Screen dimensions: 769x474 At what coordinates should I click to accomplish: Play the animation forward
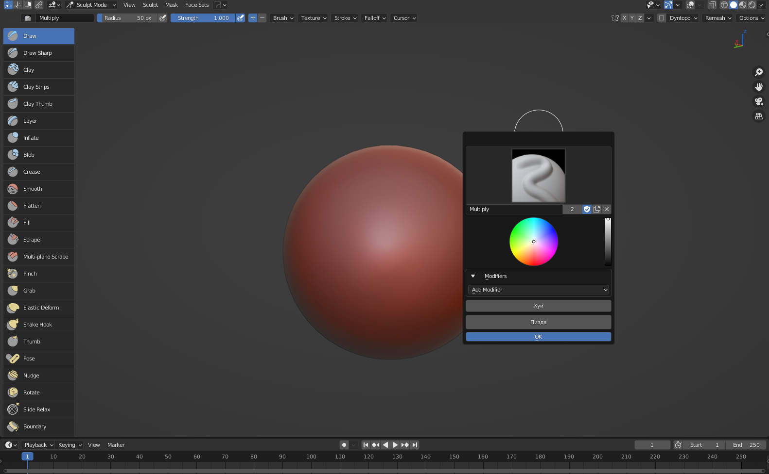pyautogui.click(x=395, y=445)
